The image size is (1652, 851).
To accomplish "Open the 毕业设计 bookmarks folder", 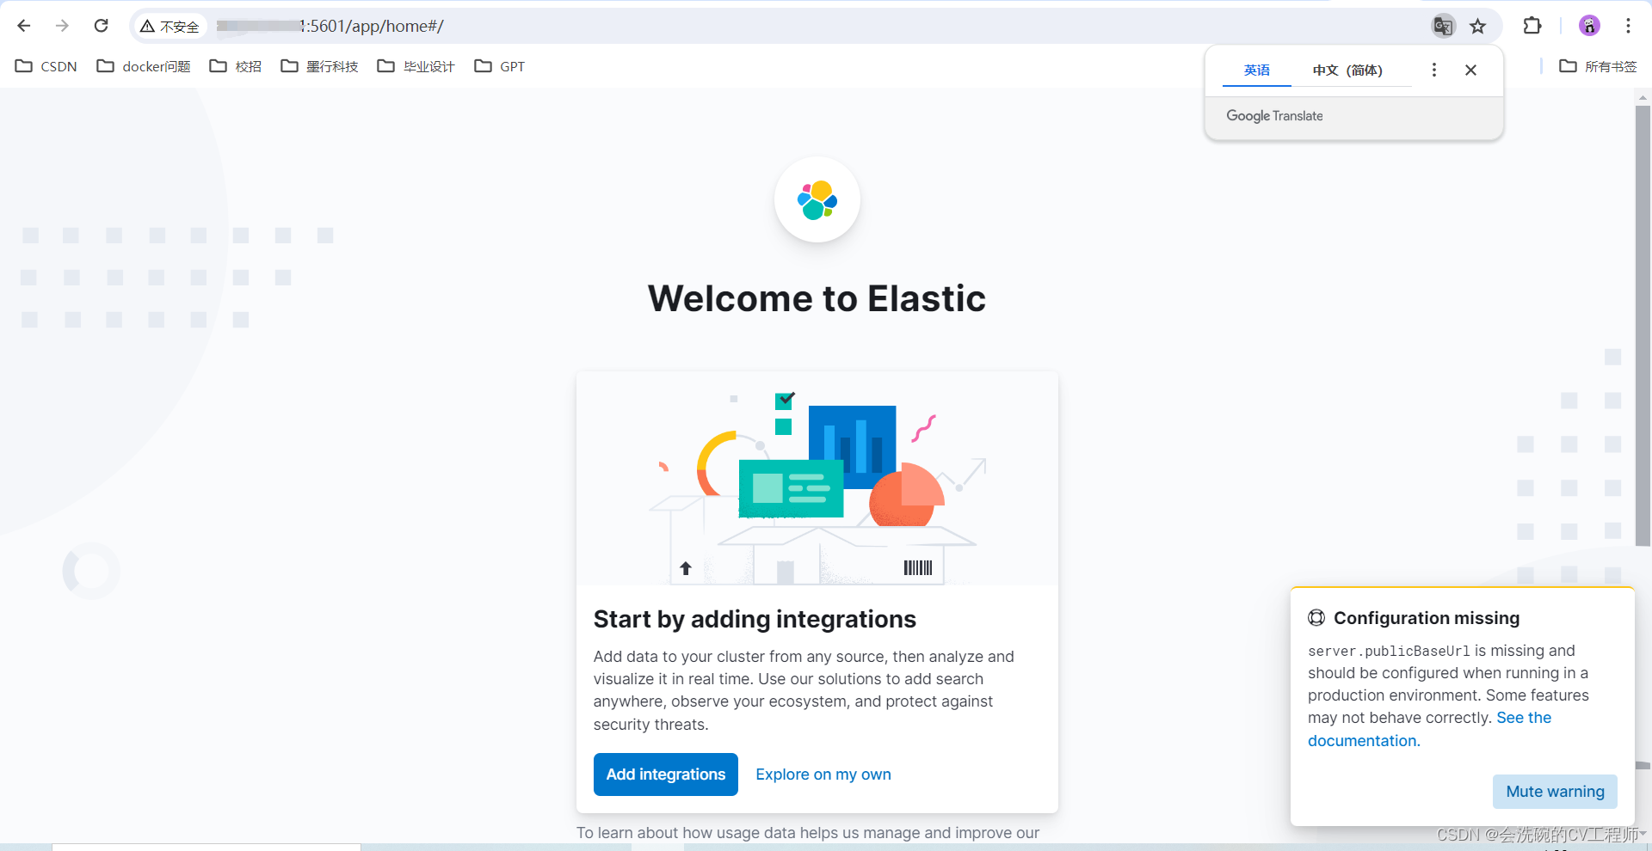I will coord(416,66).
